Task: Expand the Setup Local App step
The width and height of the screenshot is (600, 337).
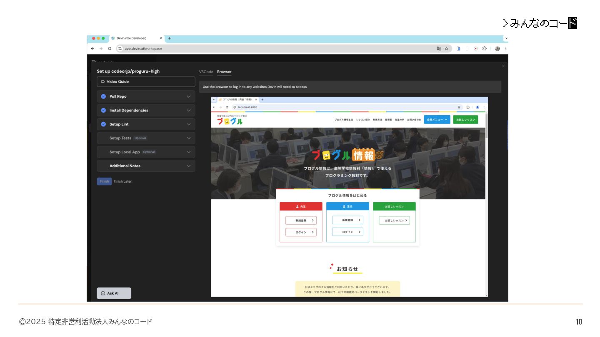Action: pos(146,152)
